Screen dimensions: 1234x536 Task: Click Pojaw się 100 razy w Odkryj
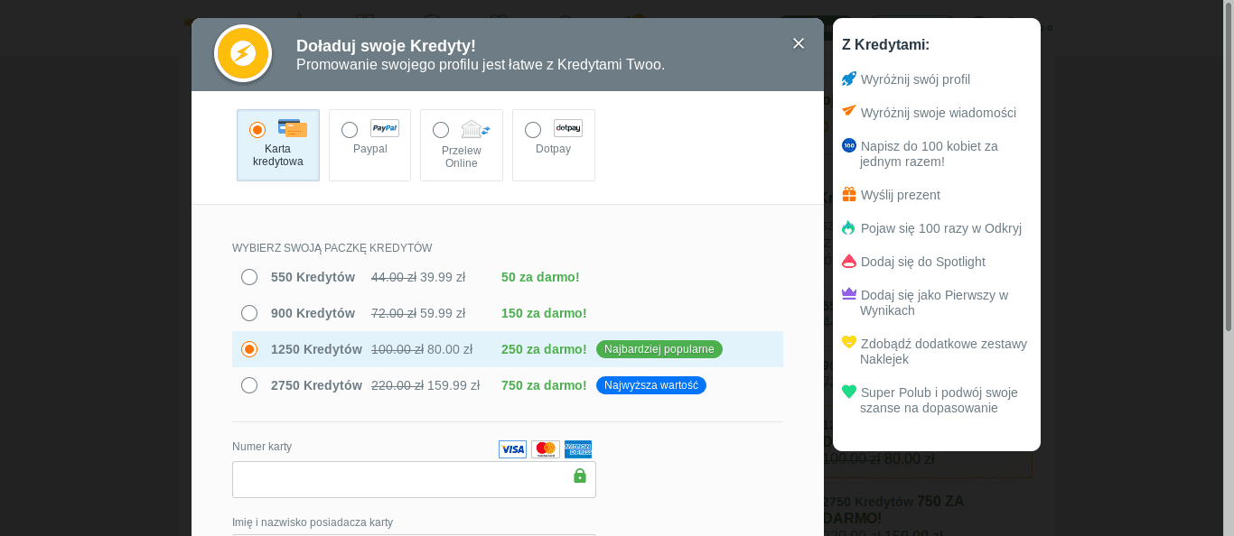941,228
